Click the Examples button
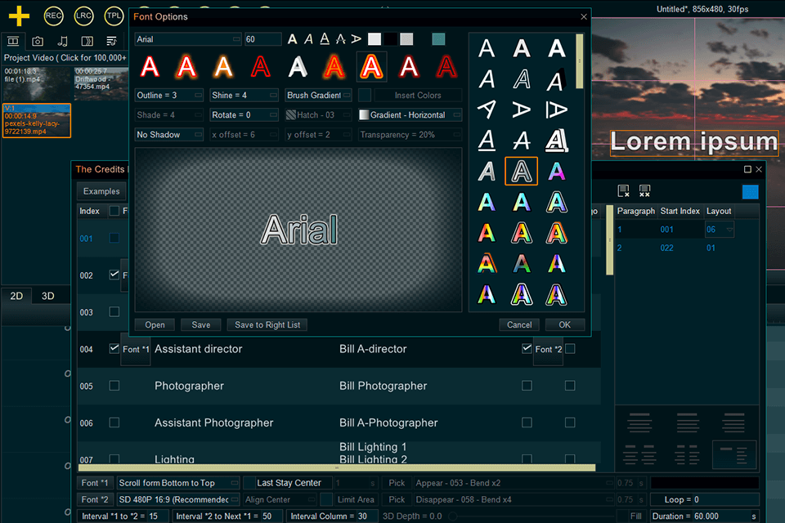 [x=101, y=191]
